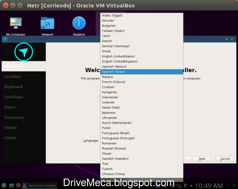Go to Location step in sidebar
Screen dimensions: 238x189
click(x=24, y=76)
